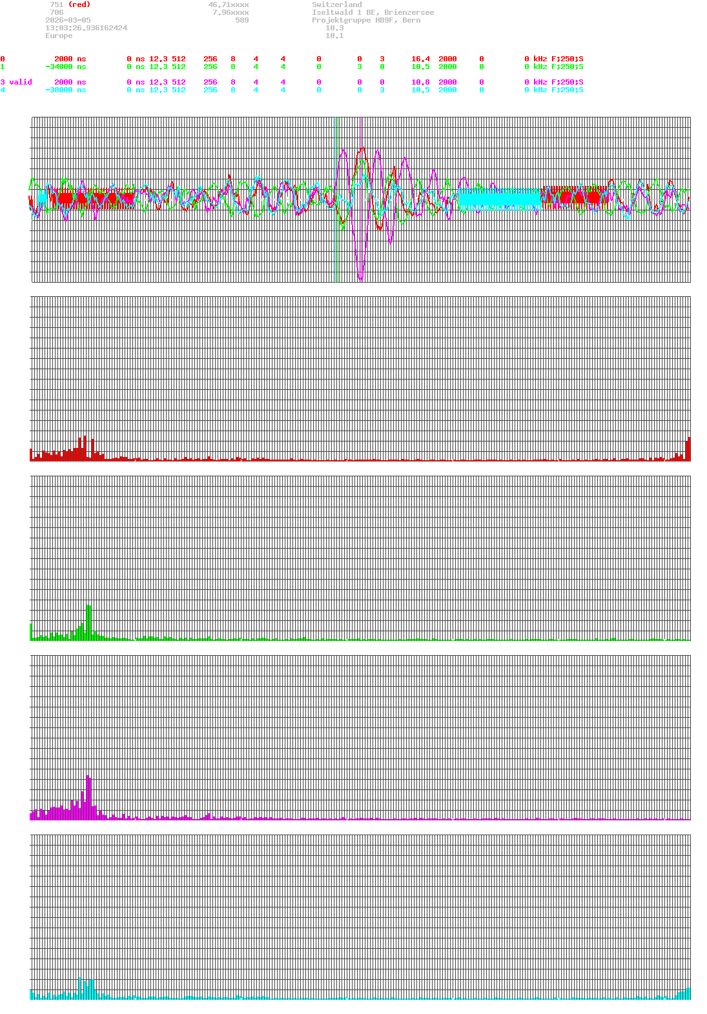
Task: Click the cyan spectrum peak bar
Action: click(x=81, y=988)
